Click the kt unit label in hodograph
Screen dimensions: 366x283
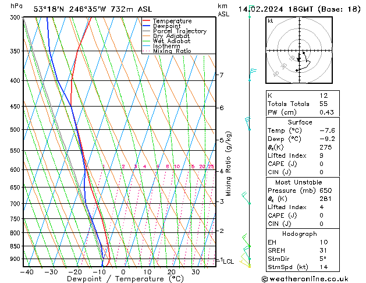click(271, 21)
